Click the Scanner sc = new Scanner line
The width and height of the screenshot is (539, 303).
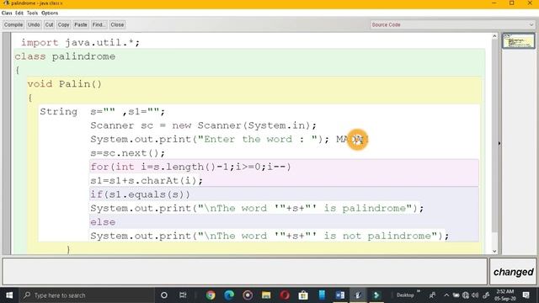203,125
